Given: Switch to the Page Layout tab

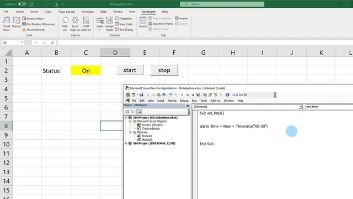Looking at the screenshot, I should tap(66, 12).
